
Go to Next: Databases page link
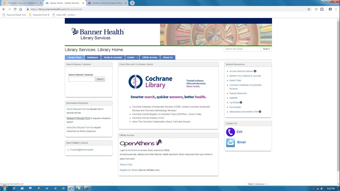pyautogui.click(x=258, y=184)
